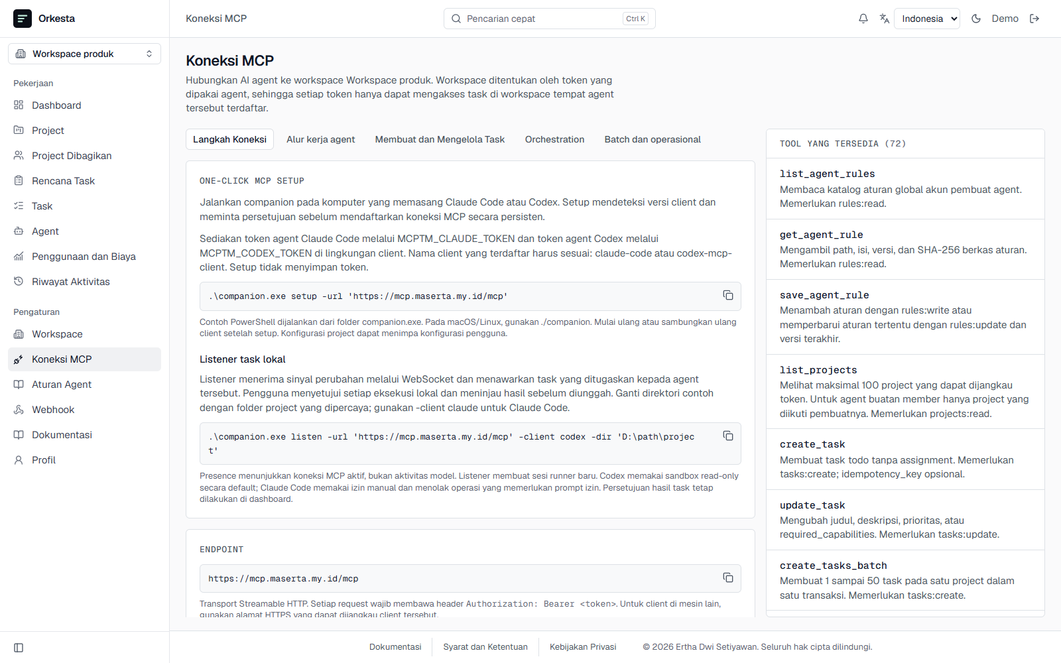Switch to Langkah Koneksi tab
The width and height of the screenshot is (1061, 663).
[x=229, y=139]
